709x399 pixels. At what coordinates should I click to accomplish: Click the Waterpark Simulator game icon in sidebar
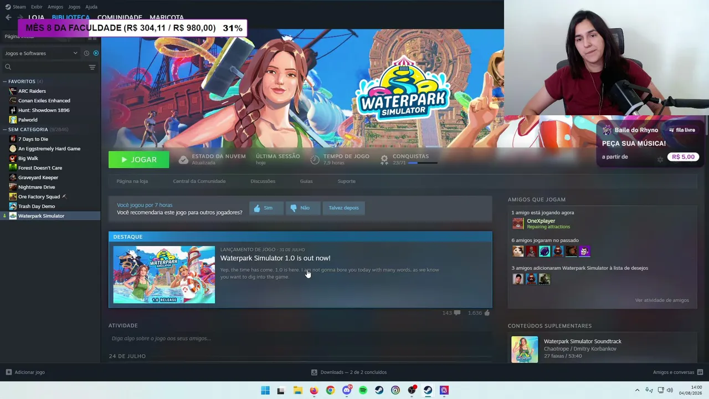point(13,216)
